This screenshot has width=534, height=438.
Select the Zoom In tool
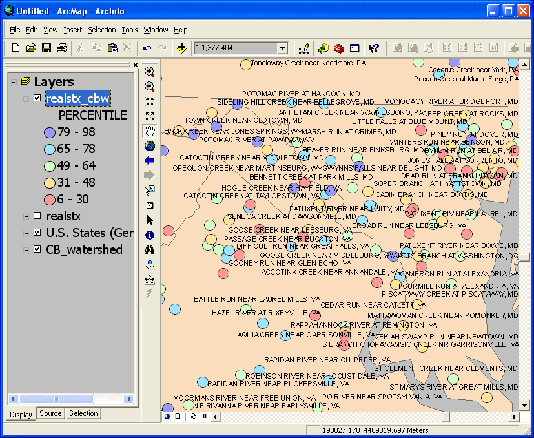[x=150, y=72]
